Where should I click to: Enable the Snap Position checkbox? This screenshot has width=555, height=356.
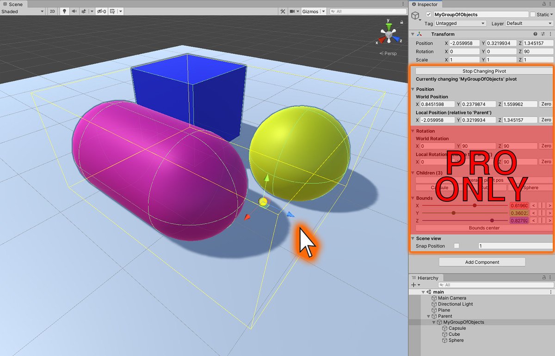click(456, 246)
